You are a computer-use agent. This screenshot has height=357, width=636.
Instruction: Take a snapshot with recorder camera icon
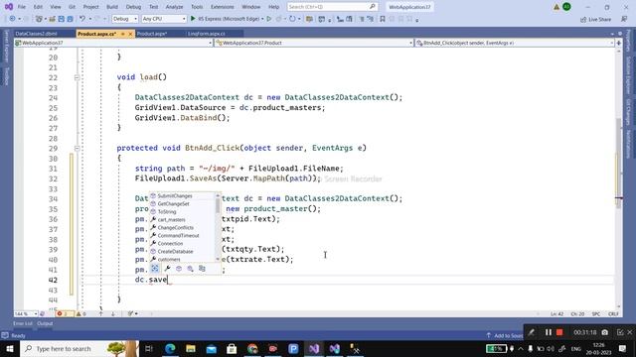(x=605, y=332)
